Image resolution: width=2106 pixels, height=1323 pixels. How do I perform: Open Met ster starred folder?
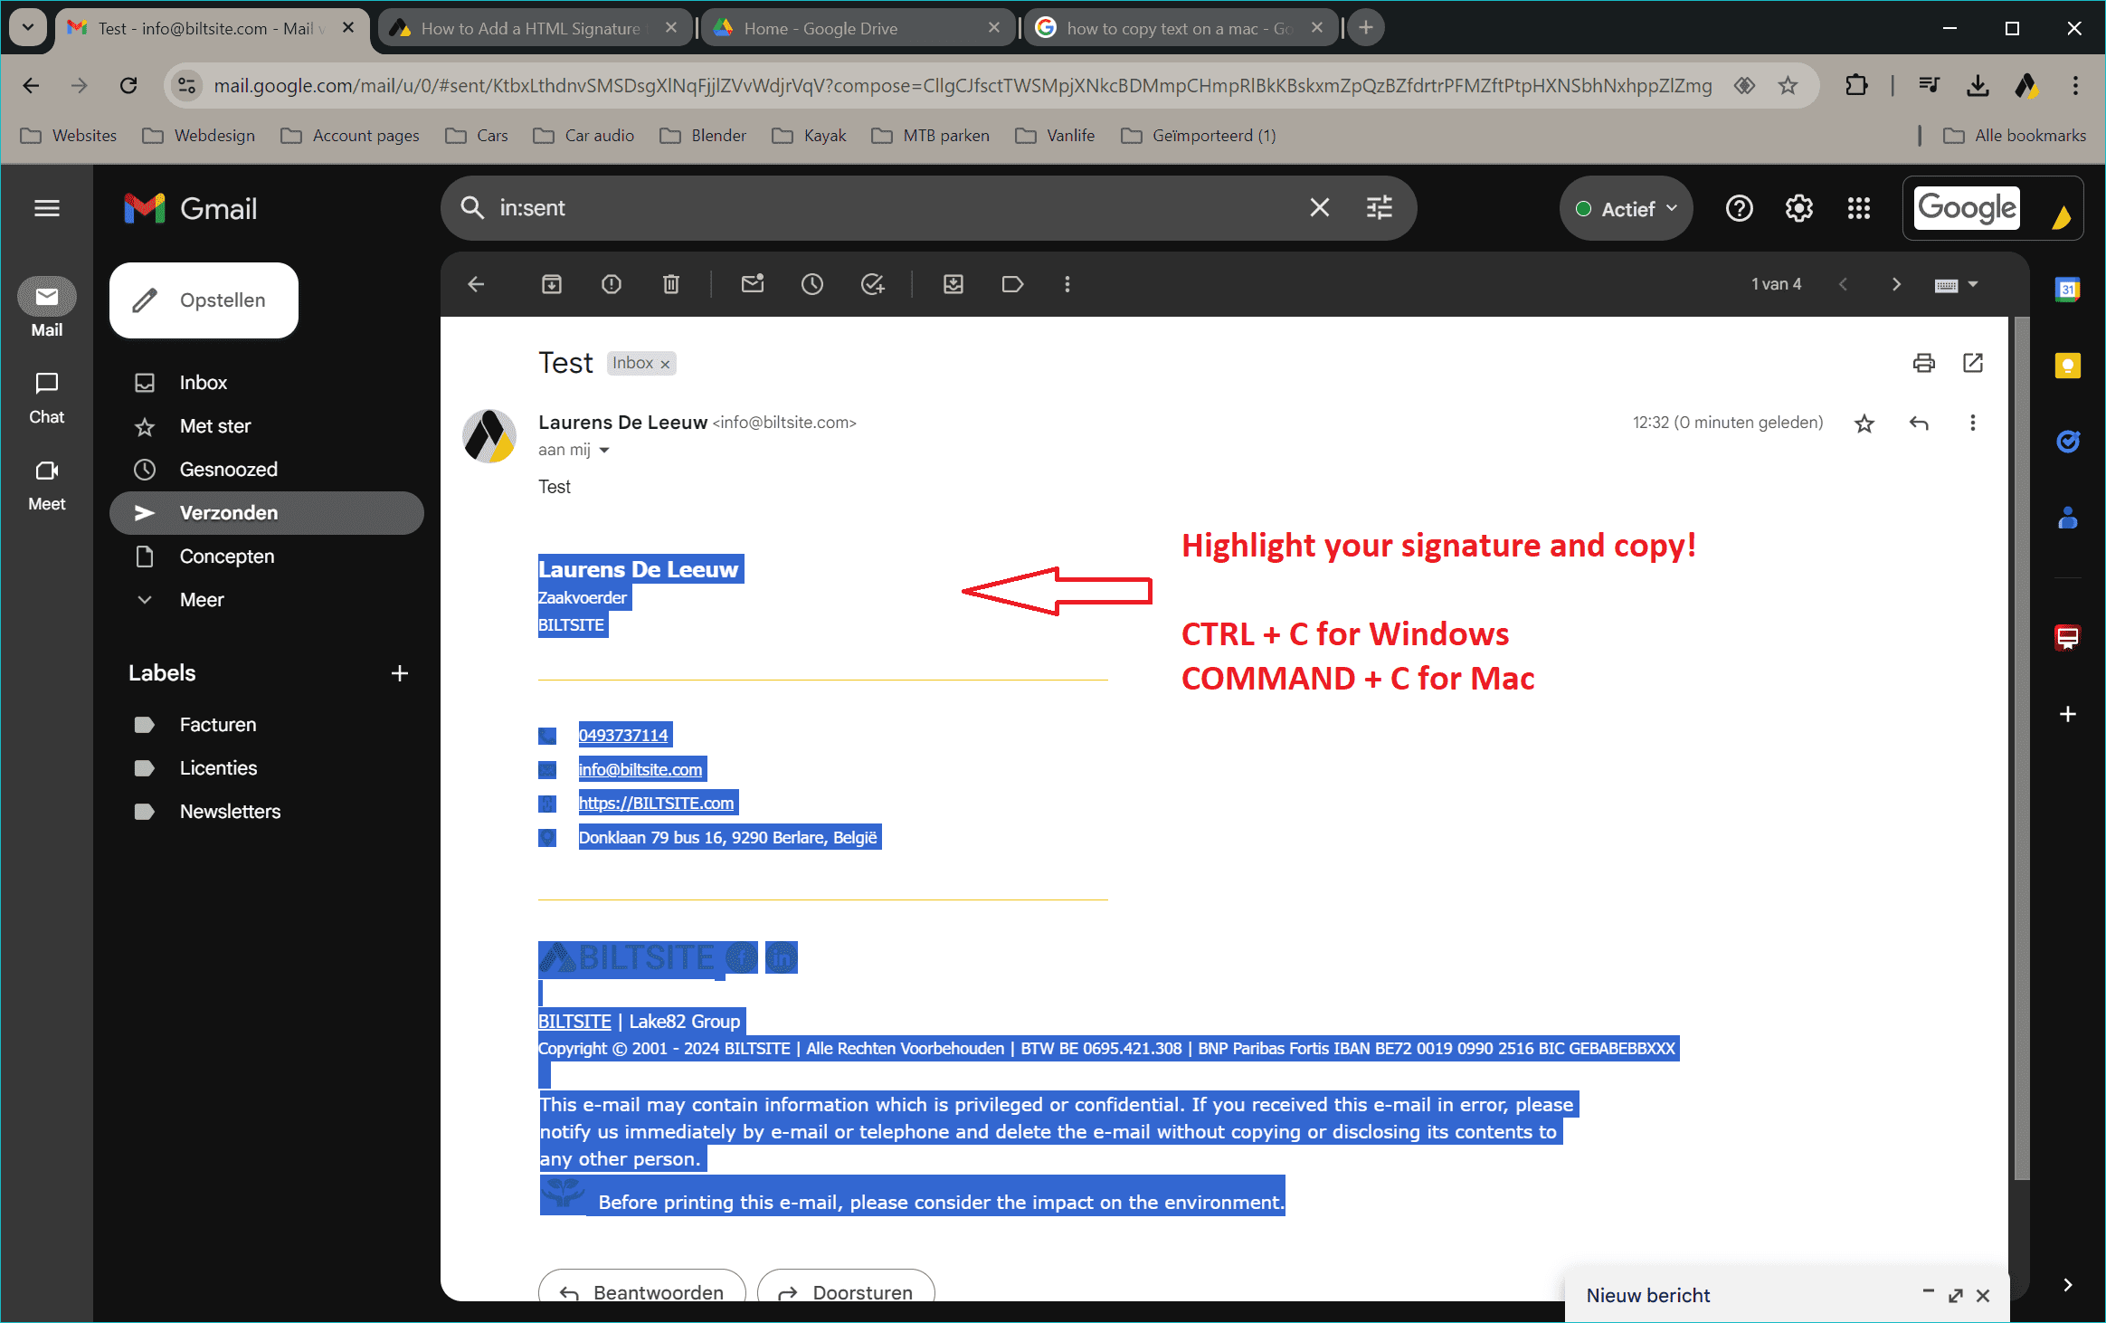coord(215,426)
